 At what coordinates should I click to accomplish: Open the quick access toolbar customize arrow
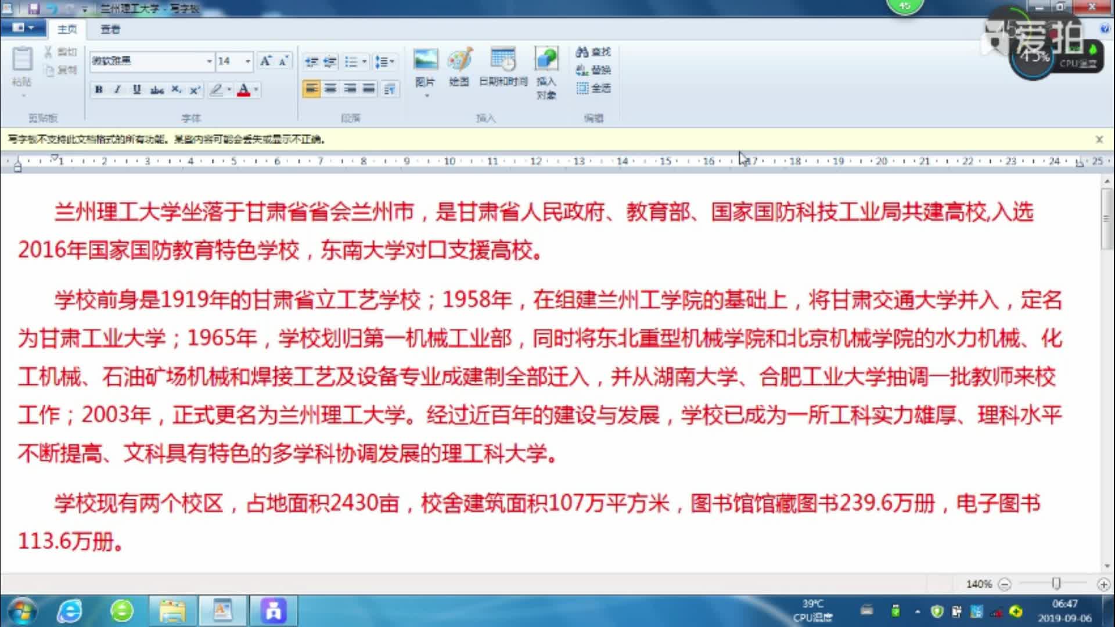coord(85,9)
